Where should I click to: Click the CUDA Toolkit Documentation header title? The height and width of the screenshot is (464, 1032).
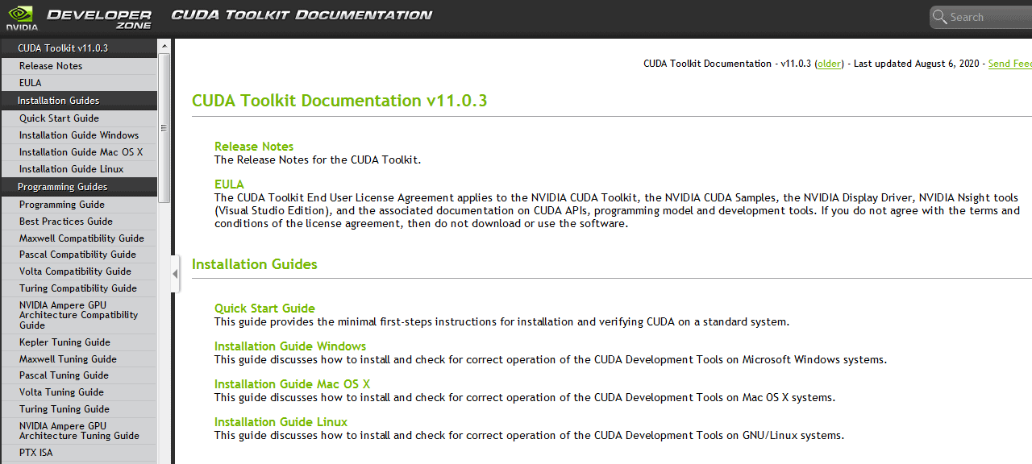click(302, 15)
